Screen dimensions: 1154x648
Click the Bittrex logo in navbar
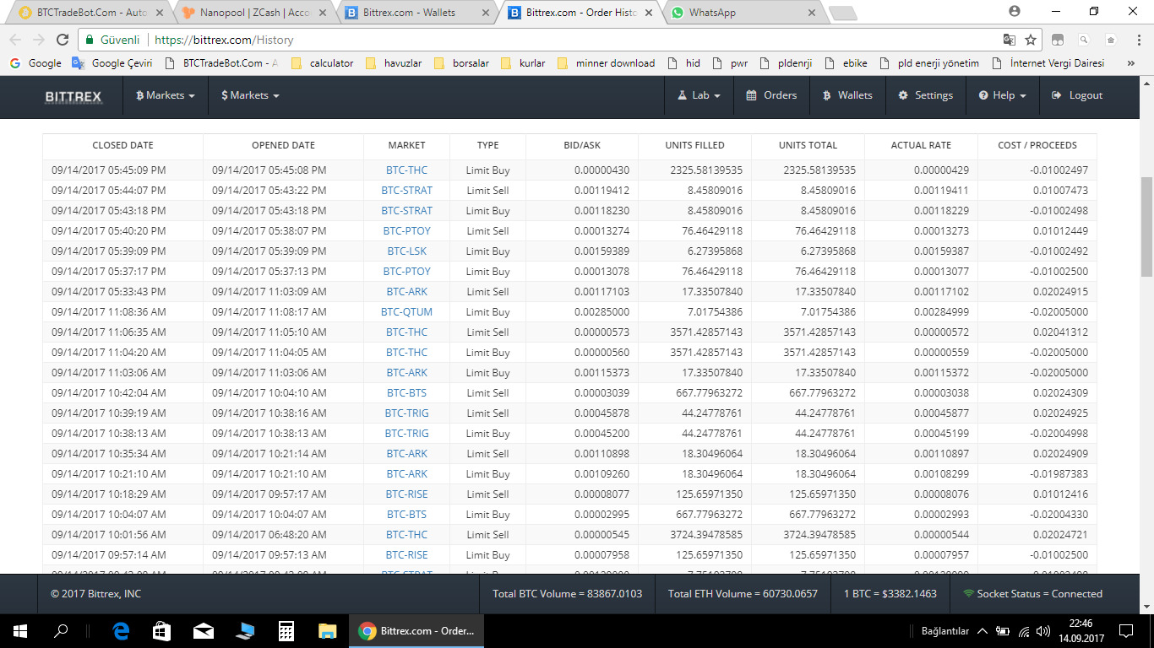[73, 96]
